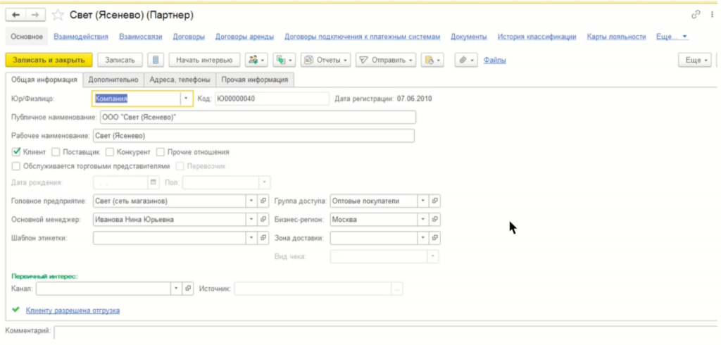Open the people icon toolbar dropdown

(x=256, y=60)
